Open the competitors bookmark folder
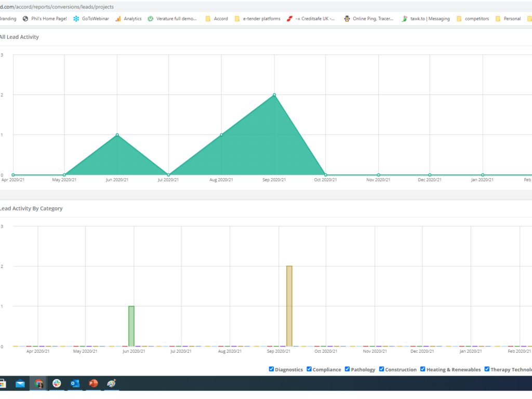The width and height of the screenshot is (532, 399). point(472,19)
